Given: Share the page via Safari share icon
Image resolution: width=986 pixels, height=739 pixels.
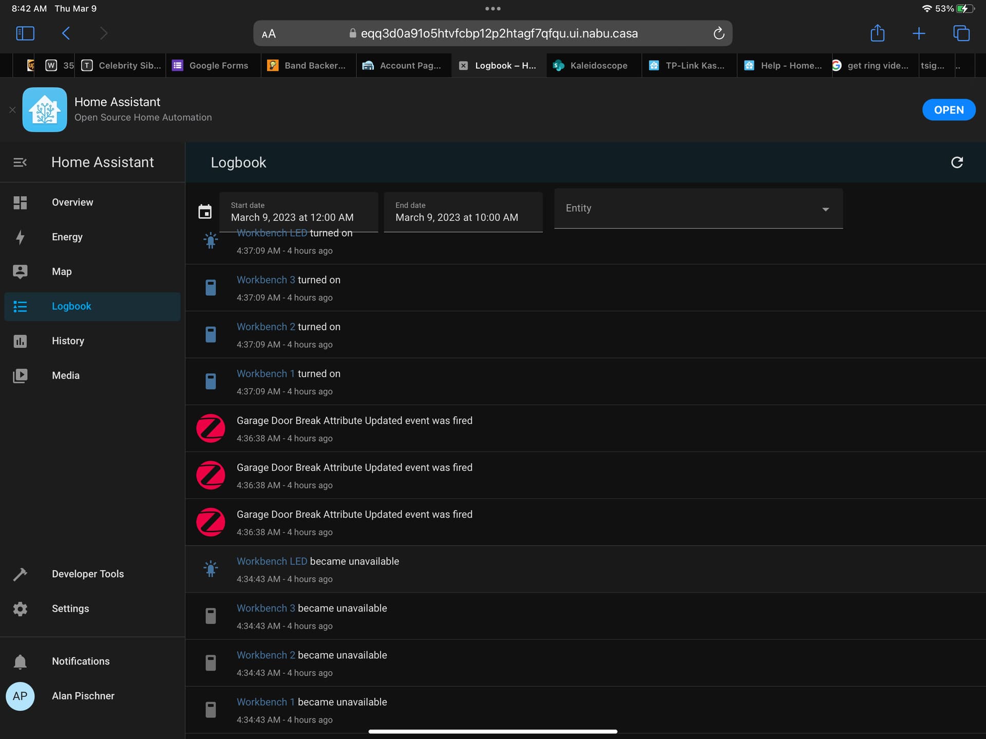Looking at the screenshot, I should [x=878, y=33].
